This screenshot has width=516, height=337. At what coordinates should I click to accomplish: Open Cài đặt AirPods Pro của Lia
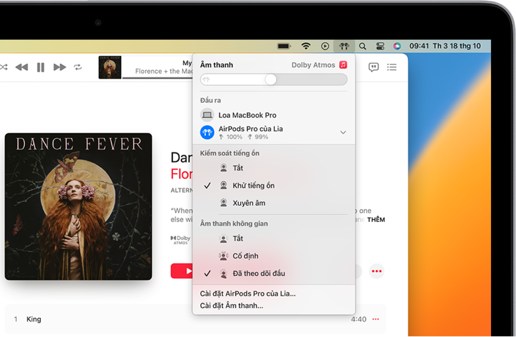point(248,293)
